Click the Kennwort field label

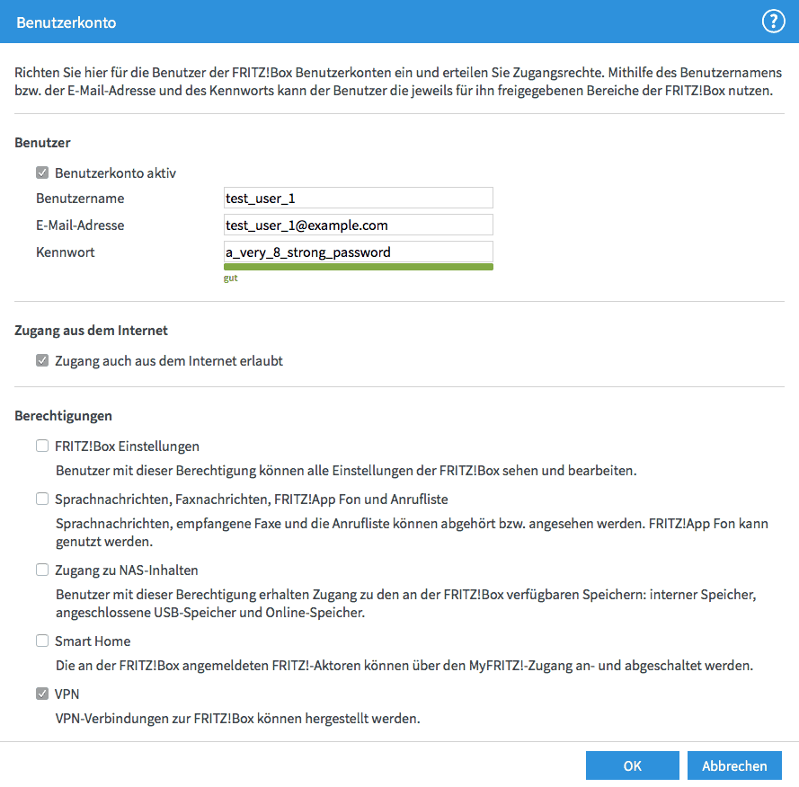click(66, 252)
